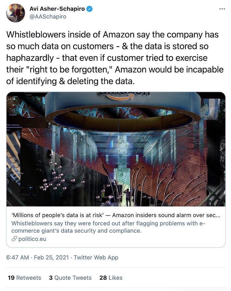Image resolution: width=231 pixels, height=291 pixels.
Task: Open the Amazon article preview image
Action: click(x=116, y=149)
